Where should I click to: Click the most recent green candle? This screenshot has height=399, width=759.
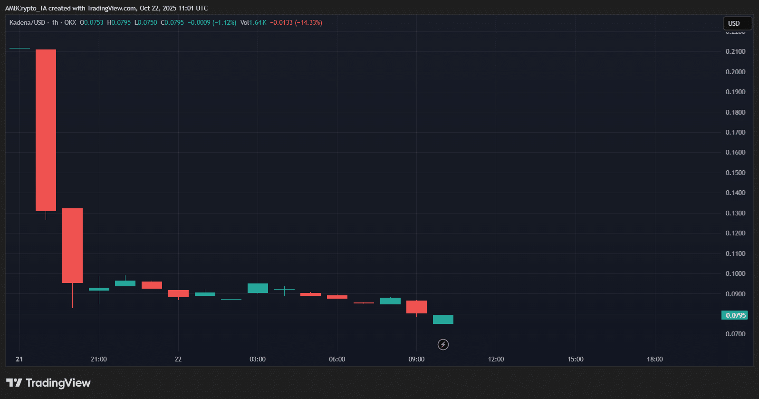pos(443,319)
